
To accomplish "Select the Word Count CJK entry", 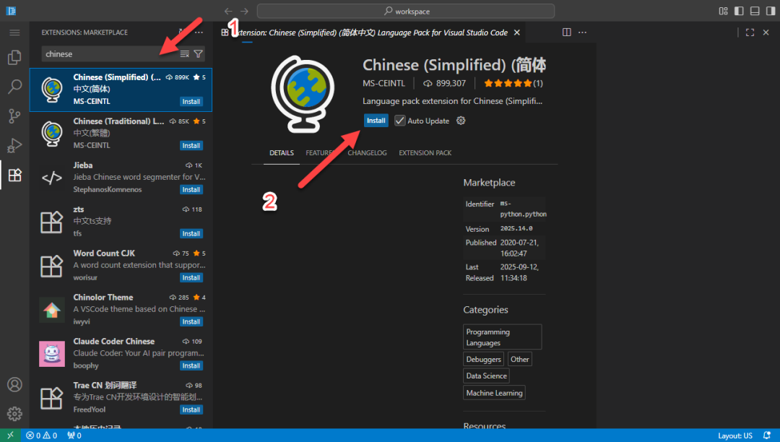I will pyautogui.click(x=121, y=266).
